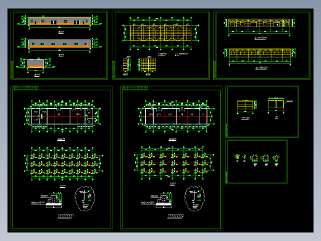Click the cloud-outlined detail in bottom-middle sheet
Screen dimensions: 321x241
coord(194,198)
